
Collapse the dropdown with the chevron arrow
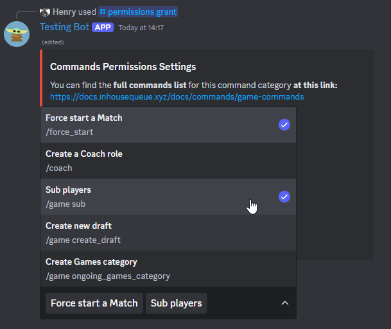tap(285, 303)
